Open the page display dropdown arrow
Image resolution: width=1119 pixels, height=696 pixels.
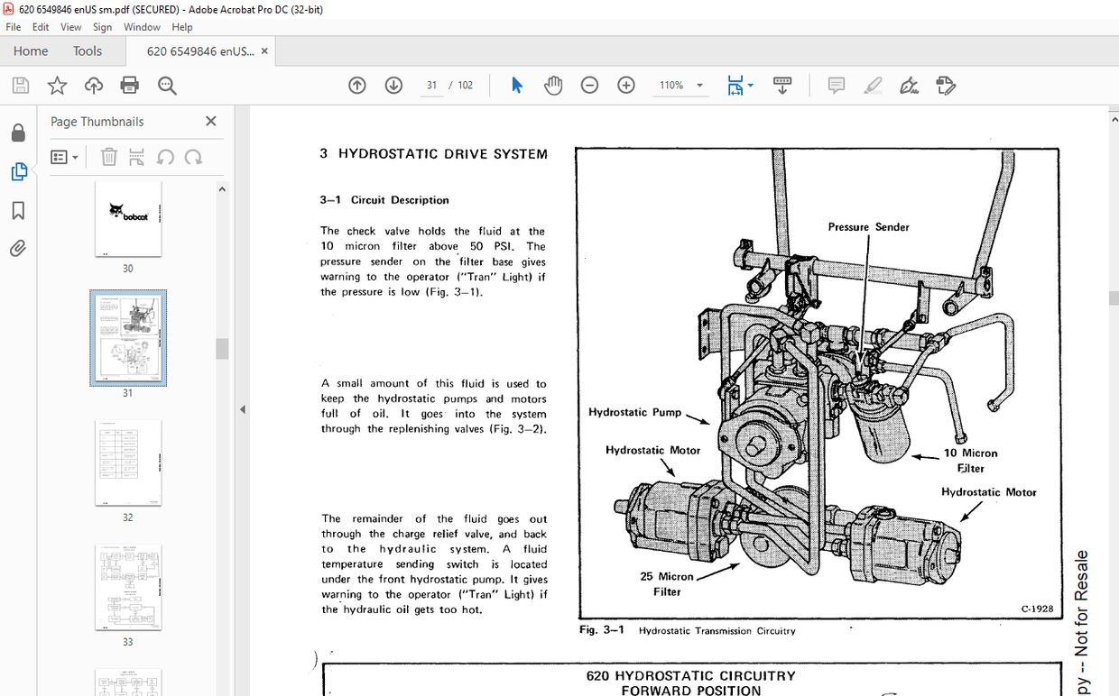(x=752, y=85)
